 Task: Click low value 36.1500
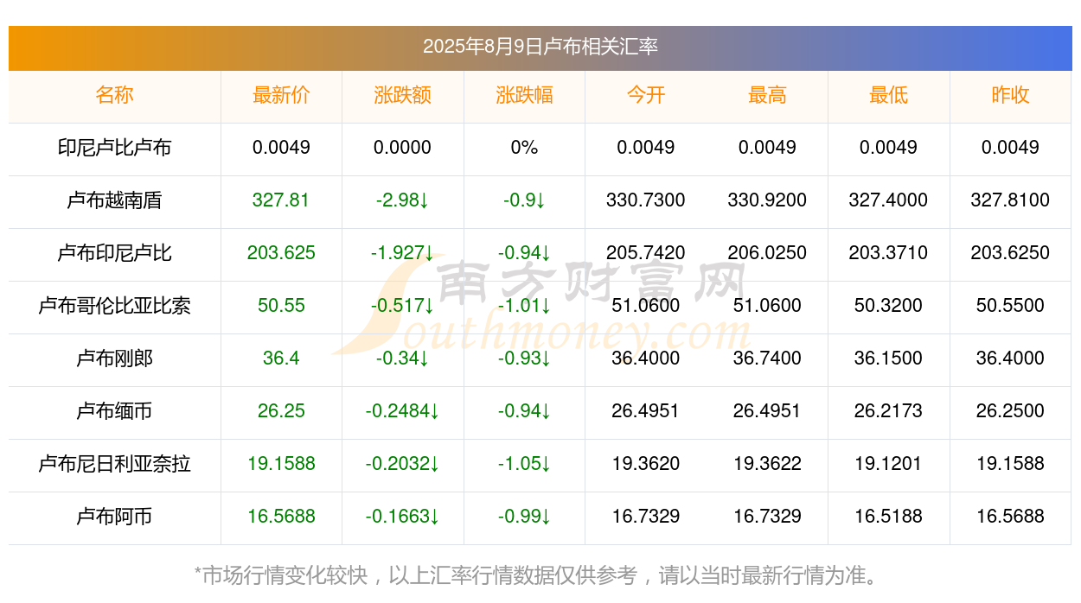click(x=889, y=359)
